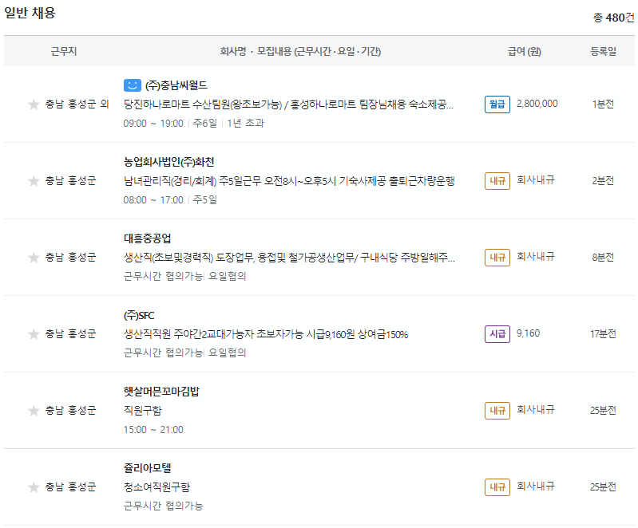Open the 생산직(초보및경력직) 도장업무 job posting
Viewport: 638px width, 528px height.
(x=289, y=258)
